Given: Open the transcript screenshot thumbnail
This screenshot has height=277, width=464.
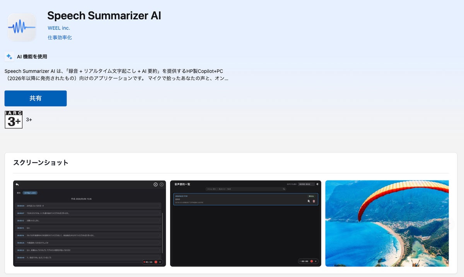Looking at the screenshot, I should (x=89, y=223).
